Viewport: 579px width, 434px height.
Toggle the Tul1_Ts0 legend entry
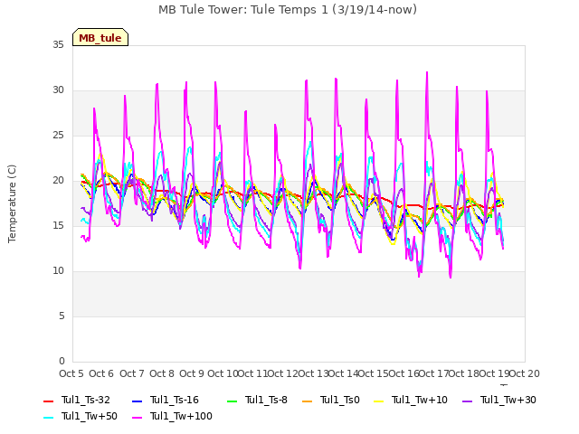(x=331, y=400)
